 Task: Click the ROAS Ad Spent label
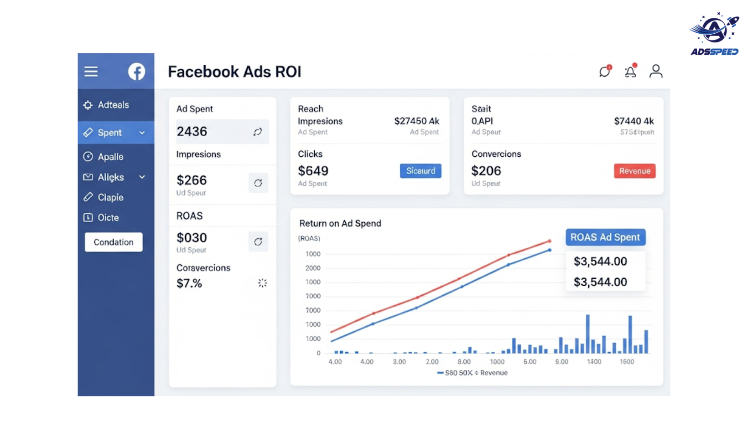605,237
